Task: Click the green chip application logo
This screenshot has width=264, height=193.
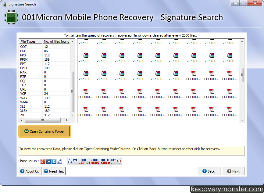Action: coord(11,17)
